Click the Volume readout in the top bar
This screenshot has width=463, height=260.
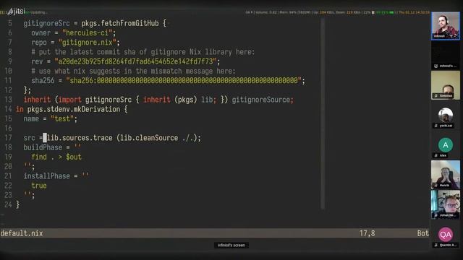(266, 12)
